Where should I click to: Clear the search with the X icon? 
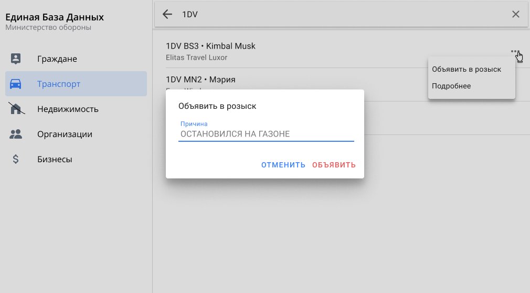coord(515,14)
